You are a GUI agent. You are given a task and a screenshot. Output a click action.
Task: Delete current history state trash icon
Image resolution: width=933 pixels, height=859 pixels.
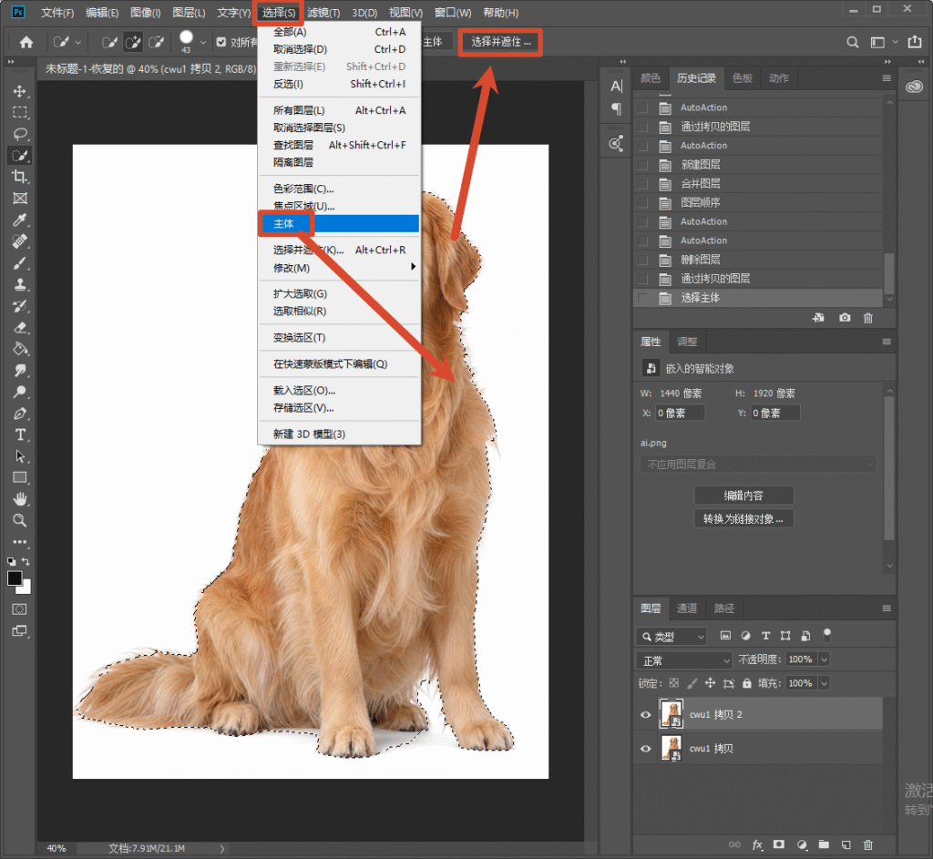868,318
